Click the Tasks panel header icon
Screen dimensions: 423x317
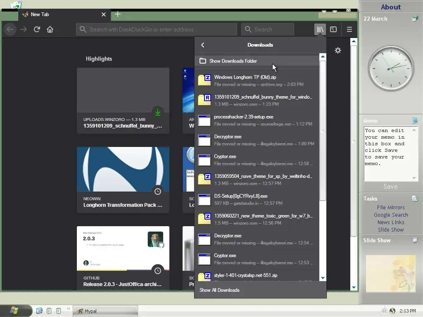(x=415, y=199)
